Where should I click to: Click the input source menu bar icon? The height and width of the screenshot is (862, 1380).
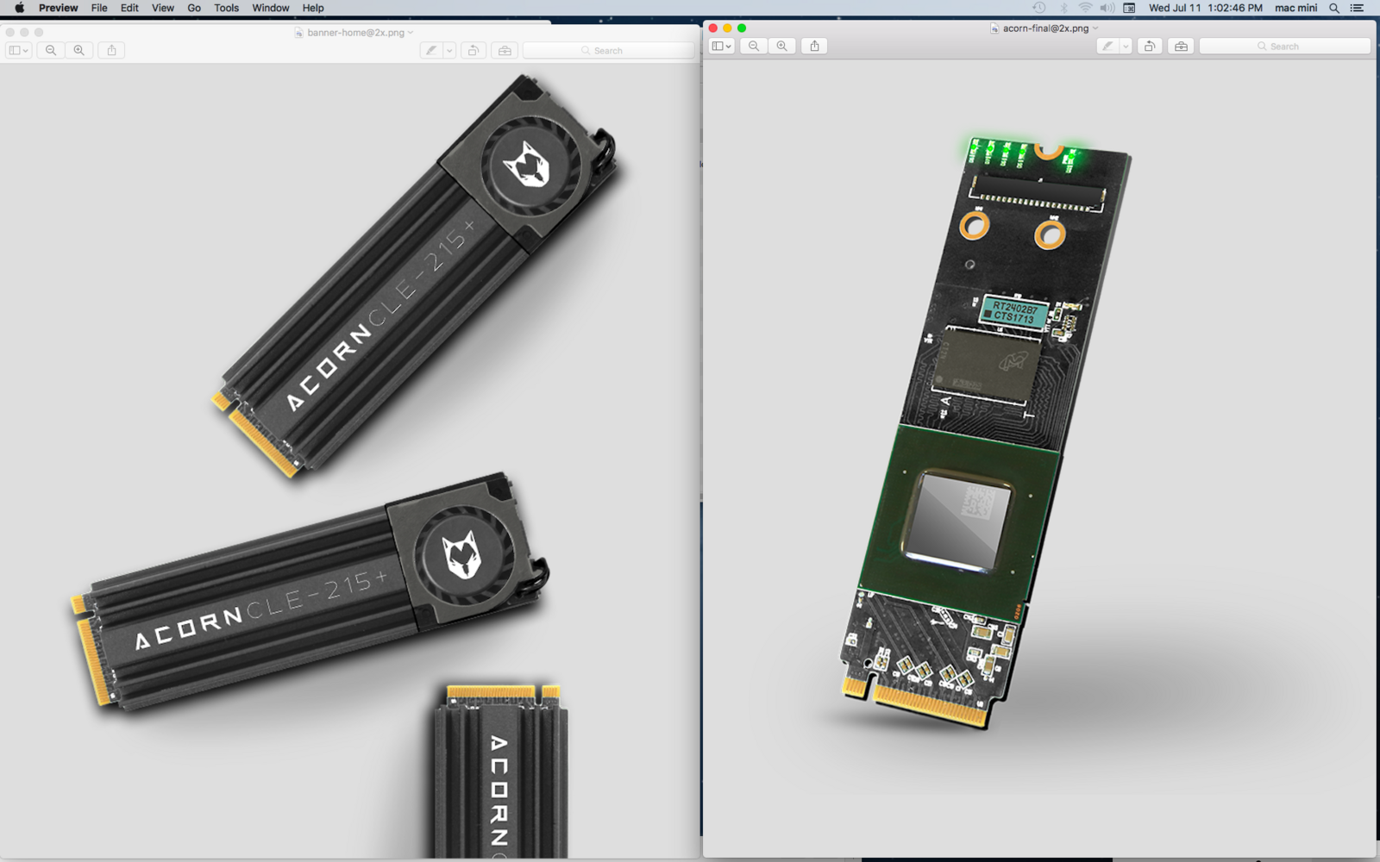pyautogui.click(x=1129, y=8)
